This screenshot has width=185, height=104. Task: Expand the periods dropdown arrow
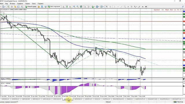pyautogui.click(x=99, y=7)
